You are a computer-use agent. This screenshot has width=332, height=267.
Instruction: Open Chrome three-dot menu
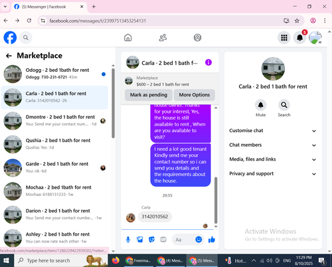click(x=325, y=21)
